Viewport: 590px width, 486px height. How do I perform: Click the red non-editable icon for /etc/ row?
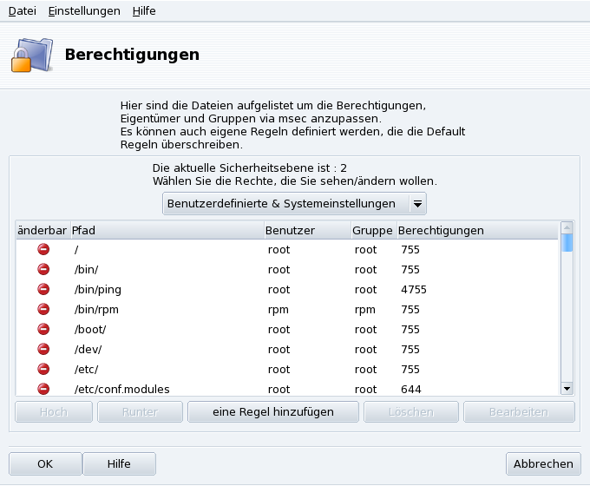[x=43, y=369]
